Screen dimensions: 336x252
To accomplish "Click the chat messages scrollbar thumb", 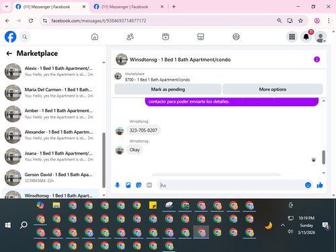I will click(324, 157).
